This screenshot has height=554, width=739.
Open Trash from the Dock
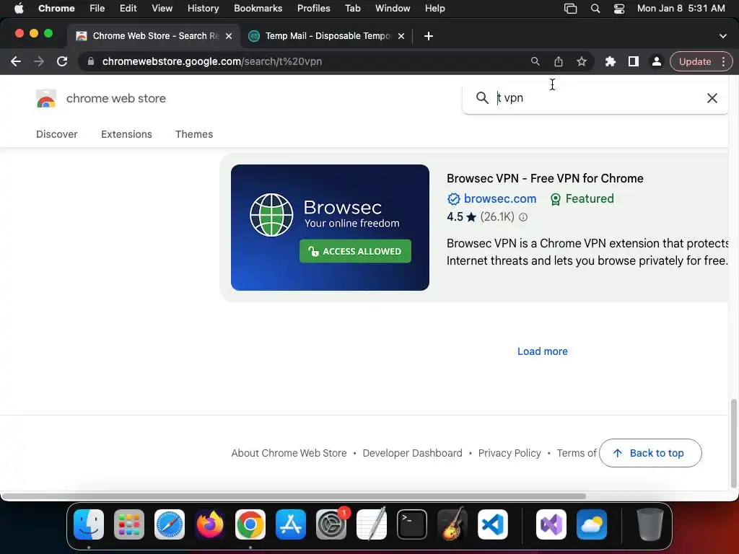tap(650, 524)
